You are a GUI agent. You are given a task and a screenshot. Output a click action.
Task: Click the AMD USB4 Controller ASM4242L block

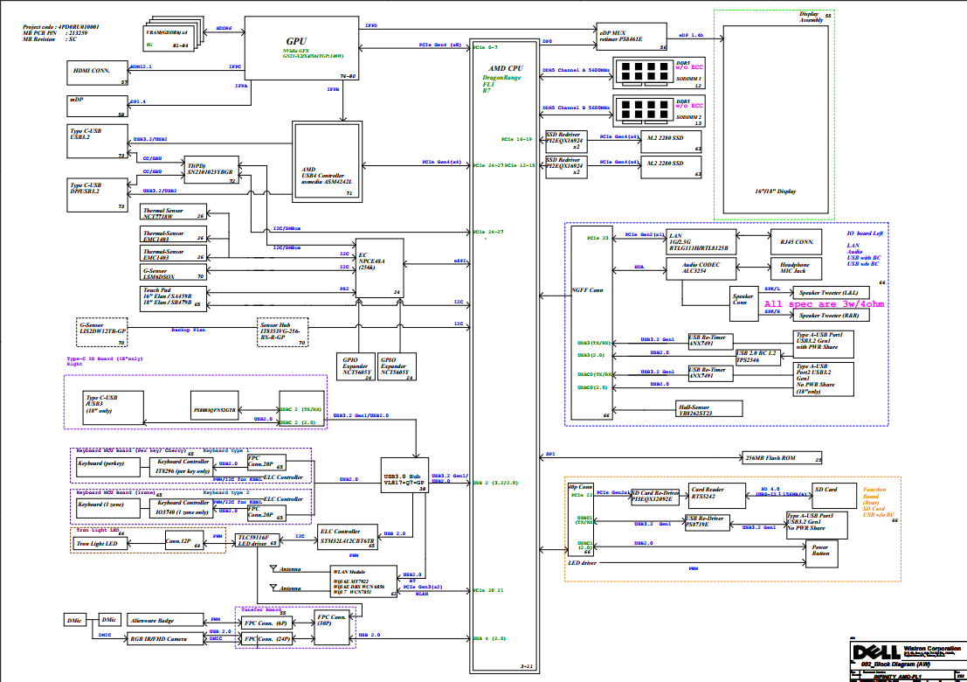click(327, 161)
